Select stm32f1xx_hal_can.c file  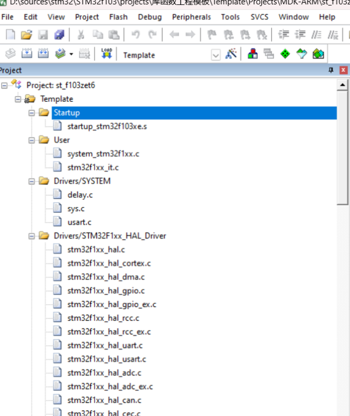pyautogui.click(x=104, y=400)
